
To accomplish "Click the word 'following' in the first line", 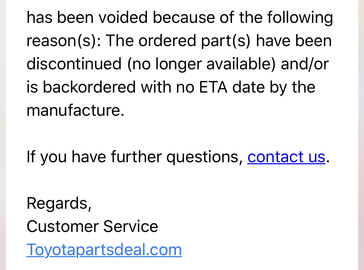I will click(x=300, y=18).
